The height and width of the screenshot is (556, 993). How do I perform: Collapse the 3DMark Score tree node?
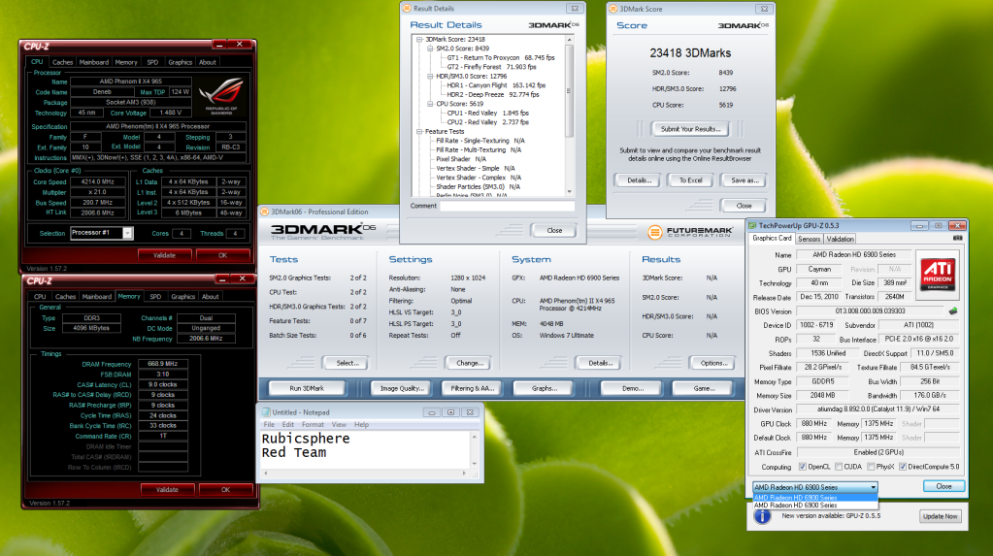click(x=419, y=39)
